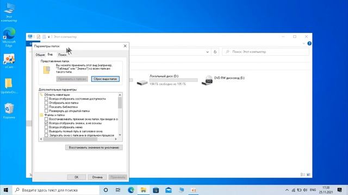Screen dimensions: 348x195
Task: Enable Показать библиотеки checkbox
Action: (x=46, y=107)
